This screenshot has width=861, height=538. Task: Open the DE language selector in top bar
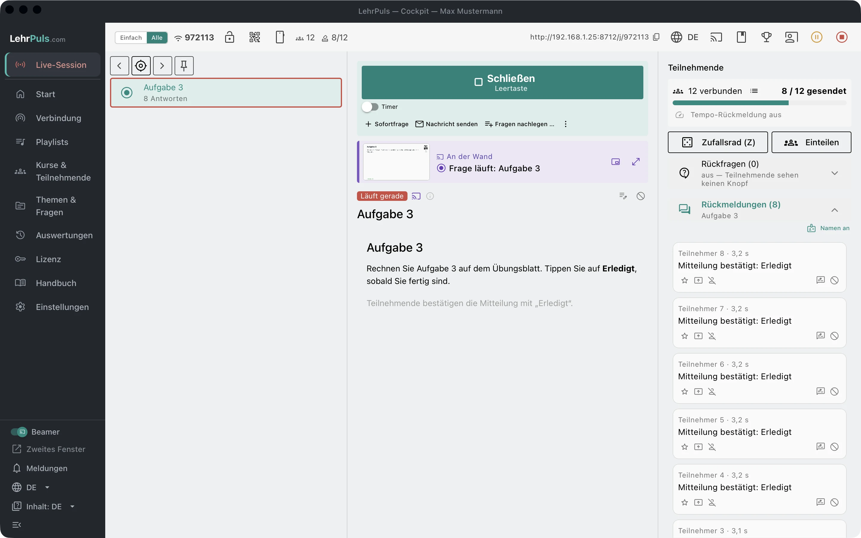[x=685, y=37]
